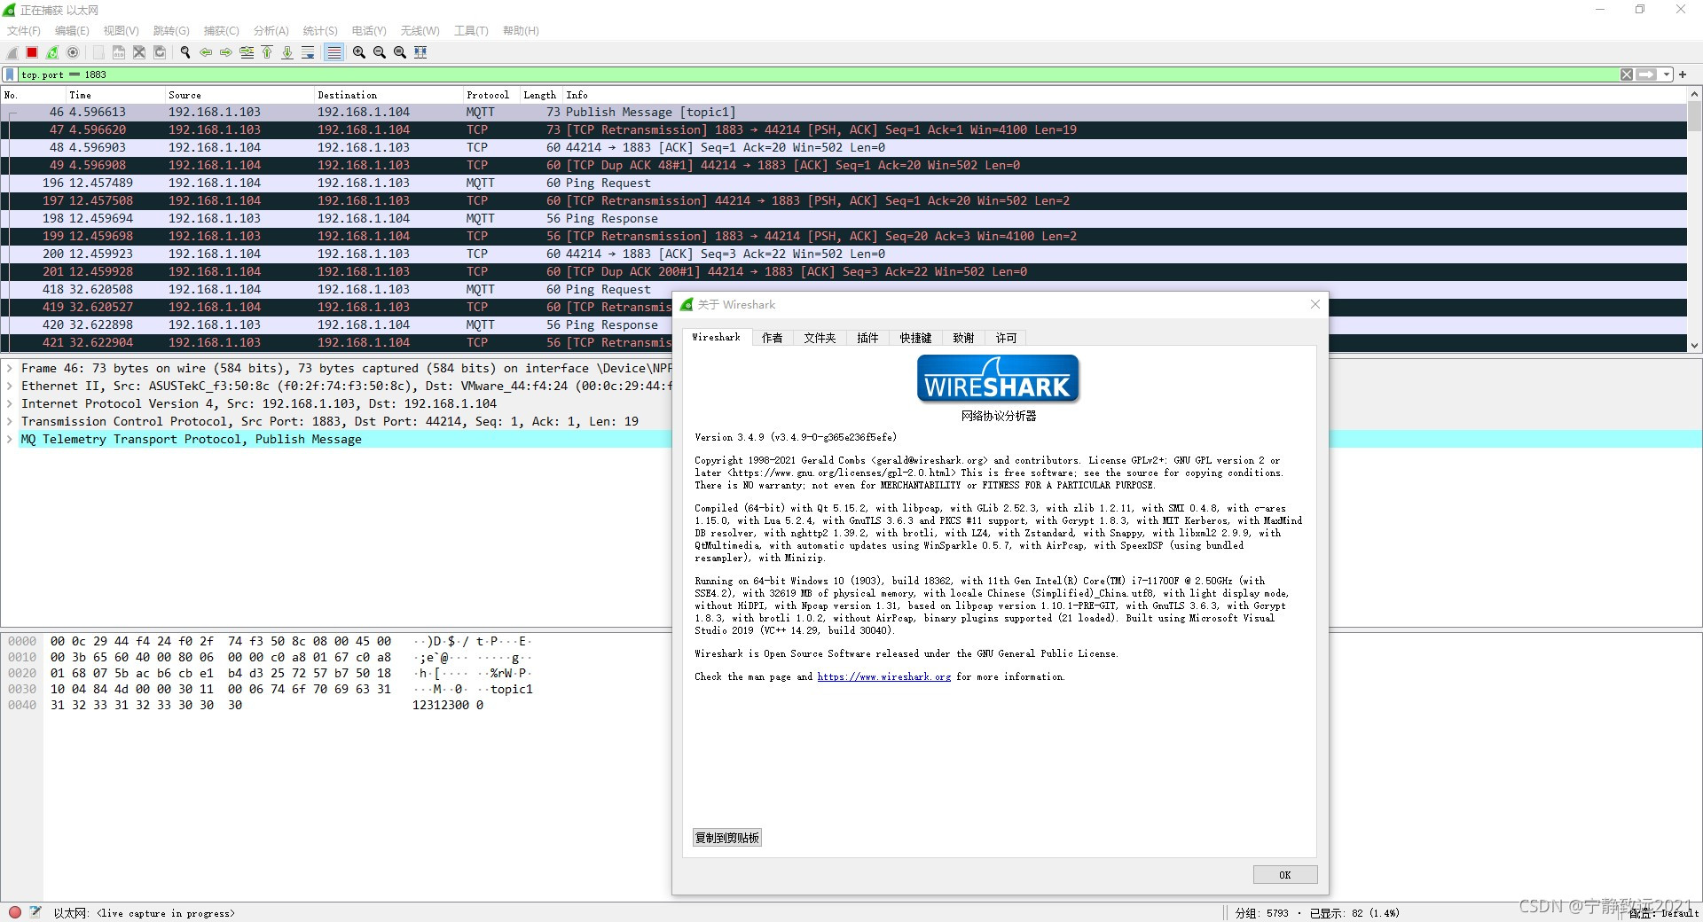The width and height of the screenshot is (1703, 922).
Task: Expand Internet Protocol Version 4 row
Action: point(10,403)
